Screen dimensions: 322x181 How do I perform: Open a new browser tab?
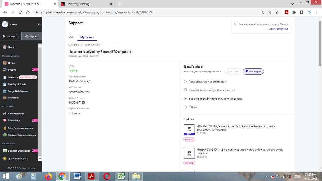(120, 4)
